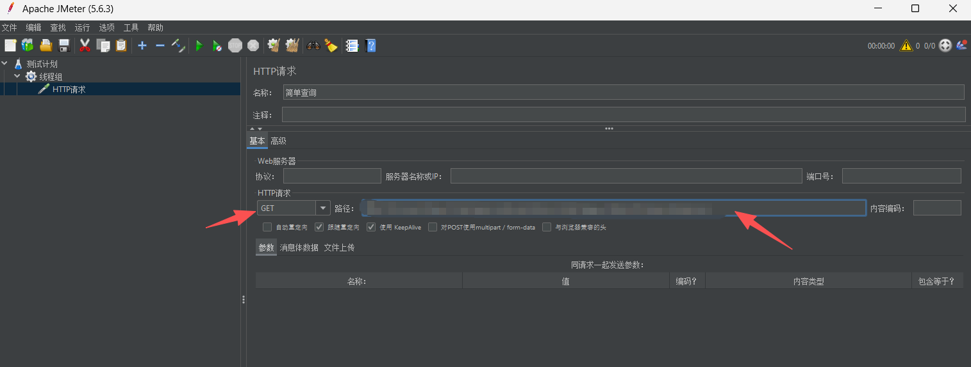971x367 pixels.
Task: Click the 名称 field containing 简单查询
Action: click(624, 92)
